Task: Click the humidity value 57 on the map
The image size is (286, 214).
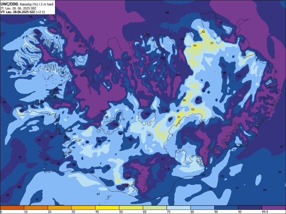Action: tap(212, 43)
